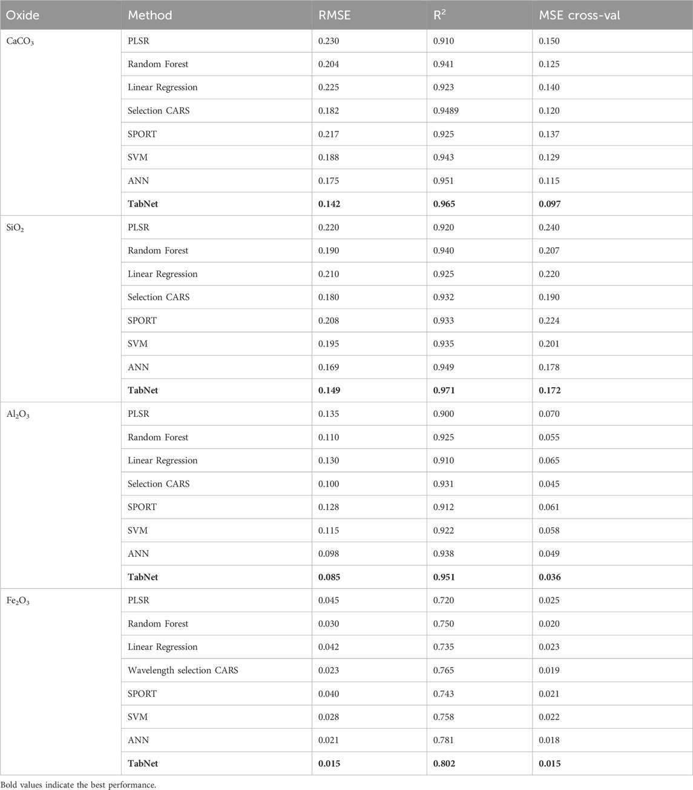The image size is (693, 790).
Task: Click the bold values footnote text
Action: coord(78,785)
